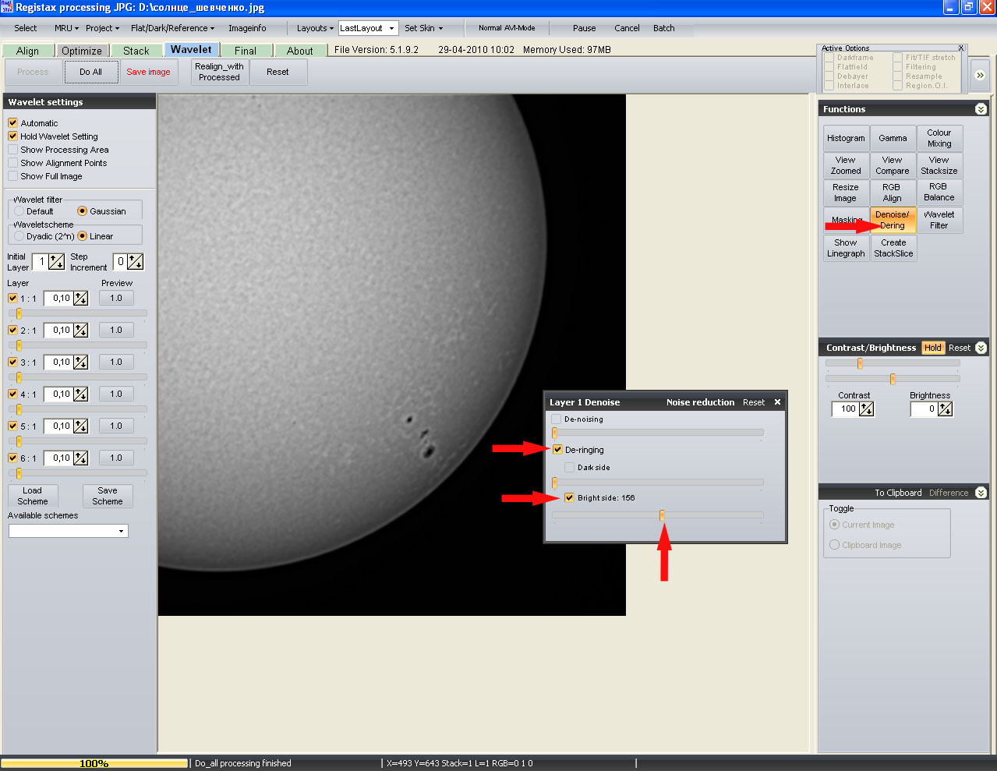Click the Histogram function button
997x771 pixels.
point(846,138)
